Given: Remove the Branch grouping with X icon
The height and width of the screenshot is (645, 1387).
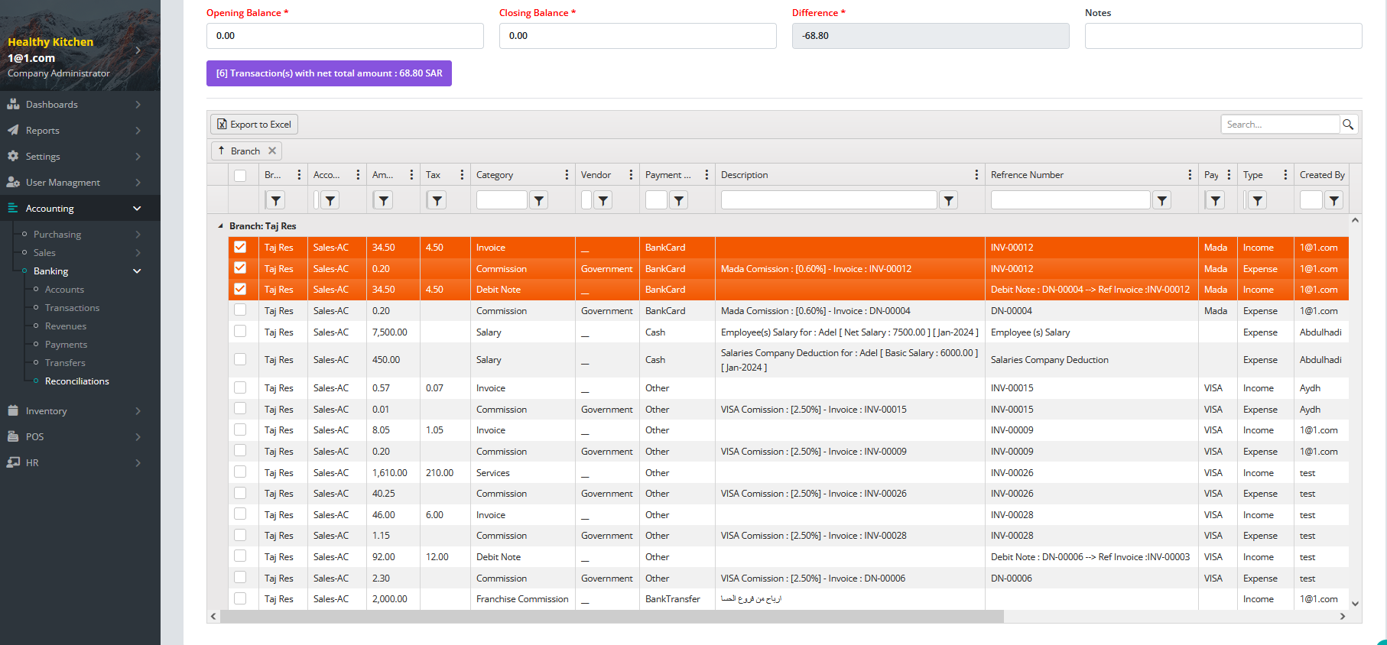Looking at the screenshot, I should click(x=272, y=151).
